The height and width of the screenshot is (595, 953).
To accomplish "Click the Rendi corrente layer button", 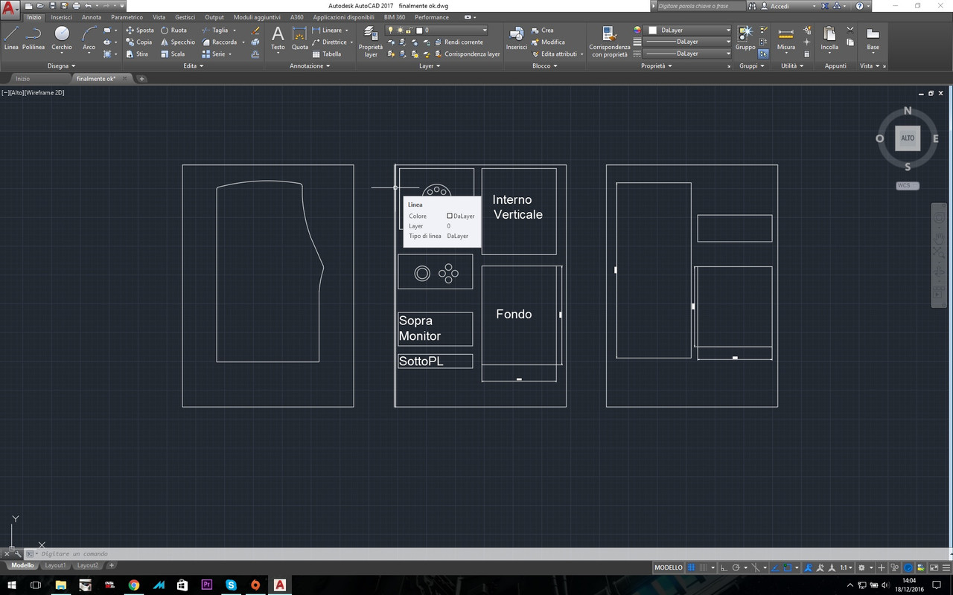I will (458, 42).
